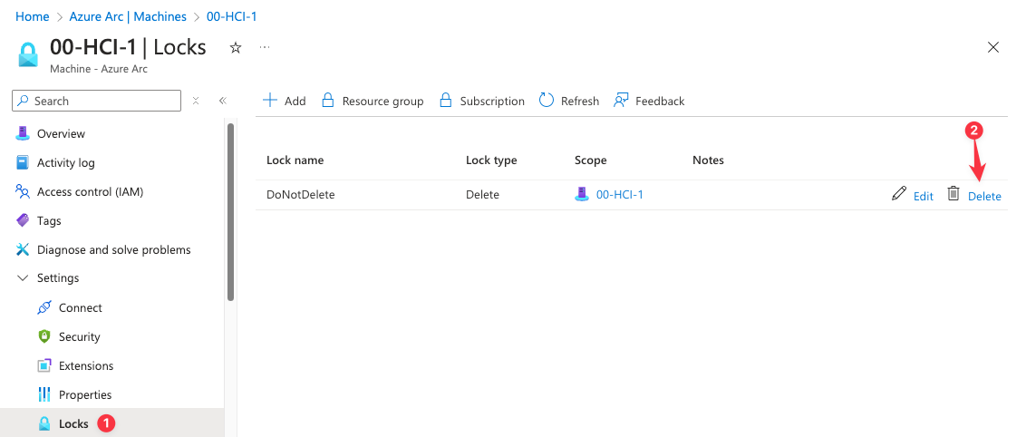This screenshot has width=1026, height=437.
Task: Click the Subscription lock icon
Action: (x=446, y=101)
